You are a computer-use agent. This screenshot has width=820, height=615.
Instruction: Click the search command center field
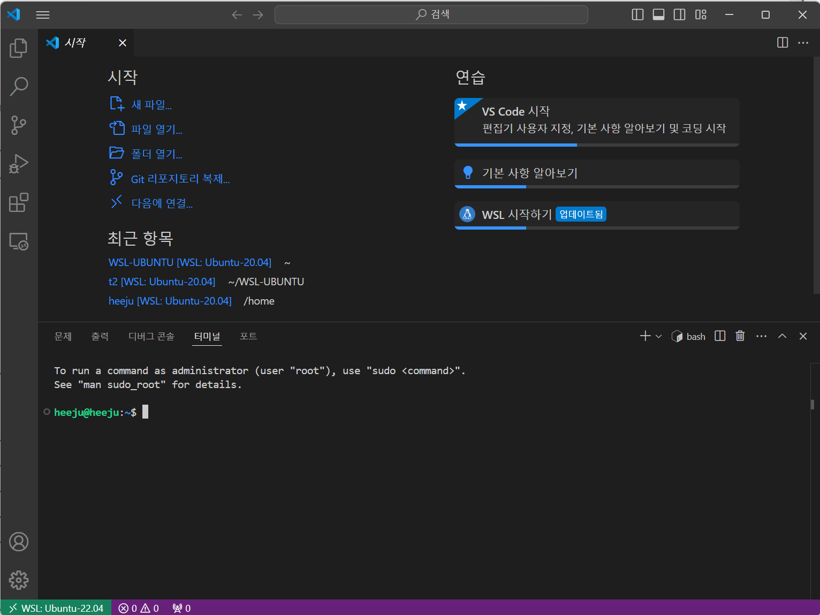pyautogui.click(x=431, y=14)
